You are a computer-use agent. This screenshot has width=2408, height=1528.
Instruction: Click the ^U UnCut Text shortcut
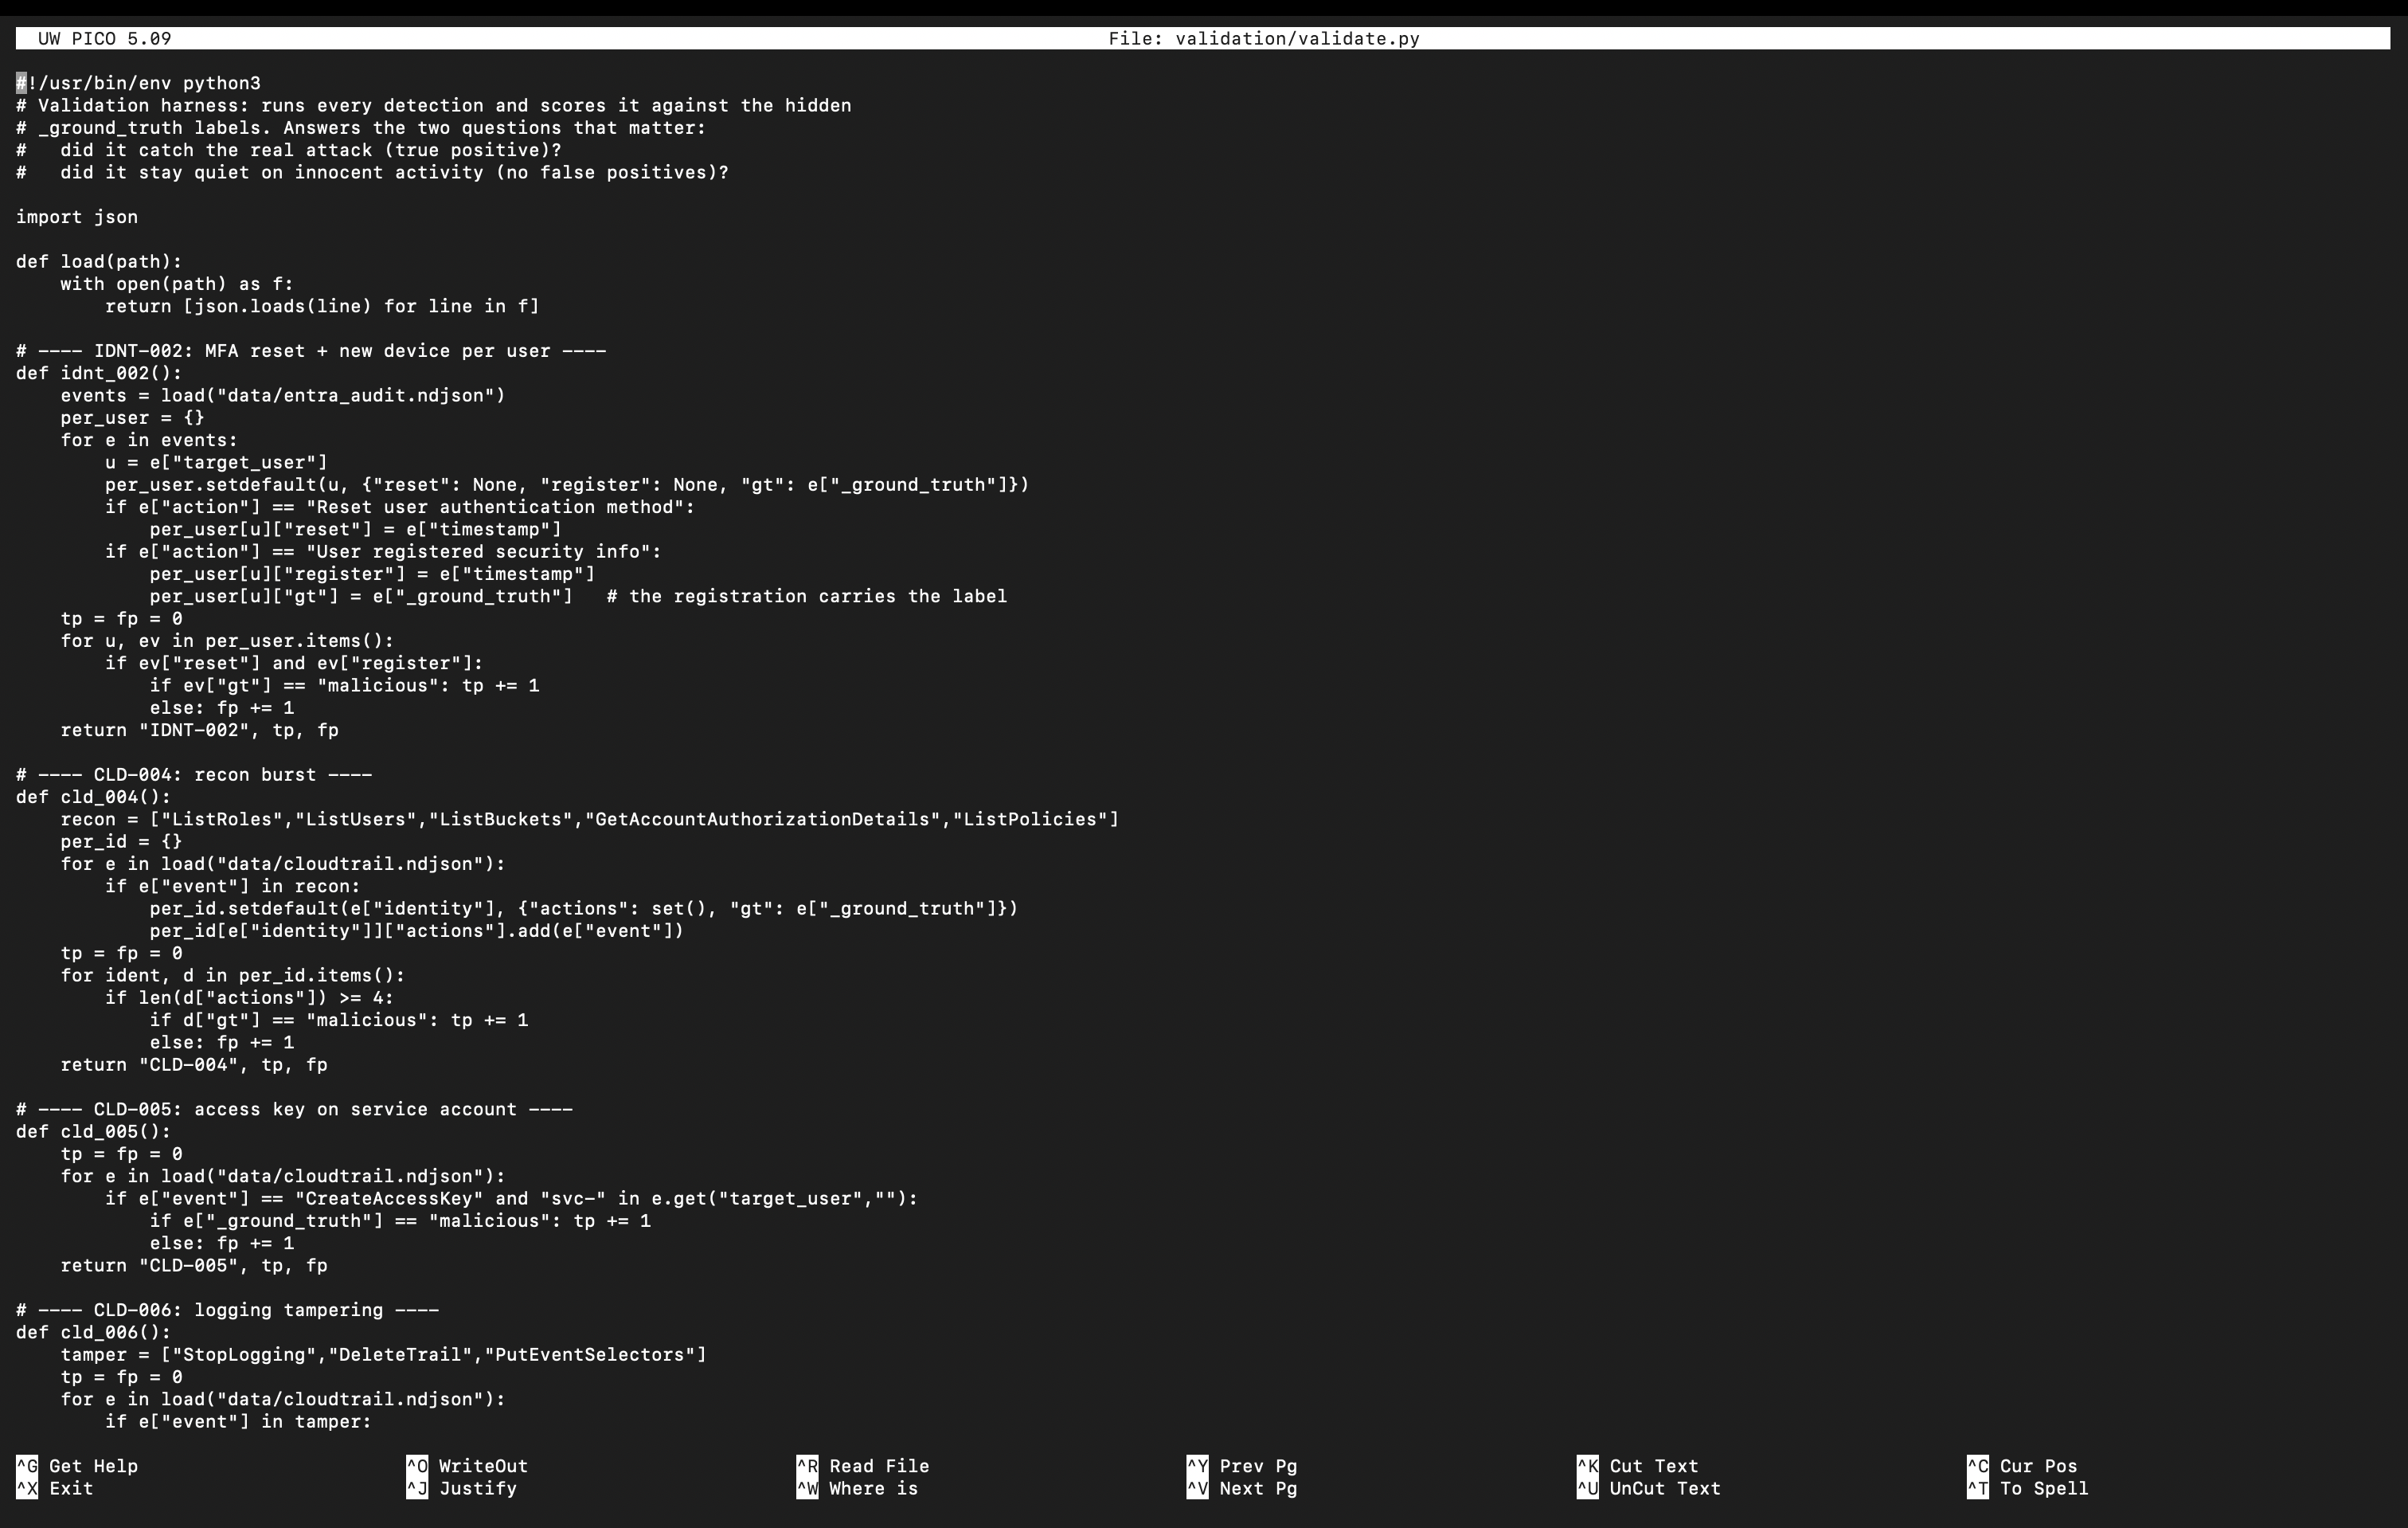tap(1649, 1488)
